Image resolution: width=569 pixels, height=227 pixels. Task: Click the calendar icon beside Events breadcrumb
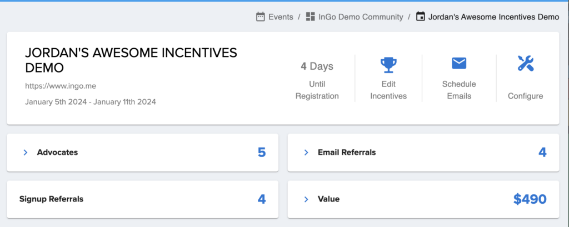[x=260, y=17]
